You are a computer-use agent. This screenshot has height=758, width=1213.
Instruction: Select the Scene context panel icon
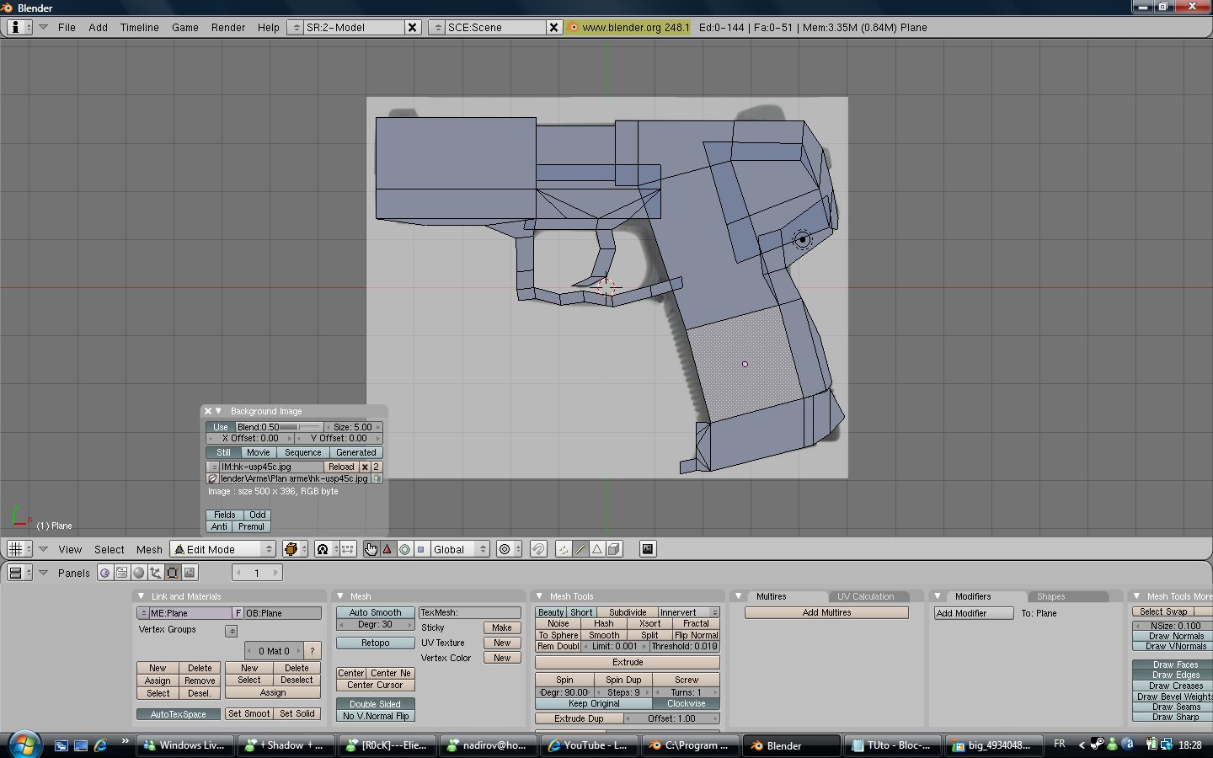click(x=190, y=573)
